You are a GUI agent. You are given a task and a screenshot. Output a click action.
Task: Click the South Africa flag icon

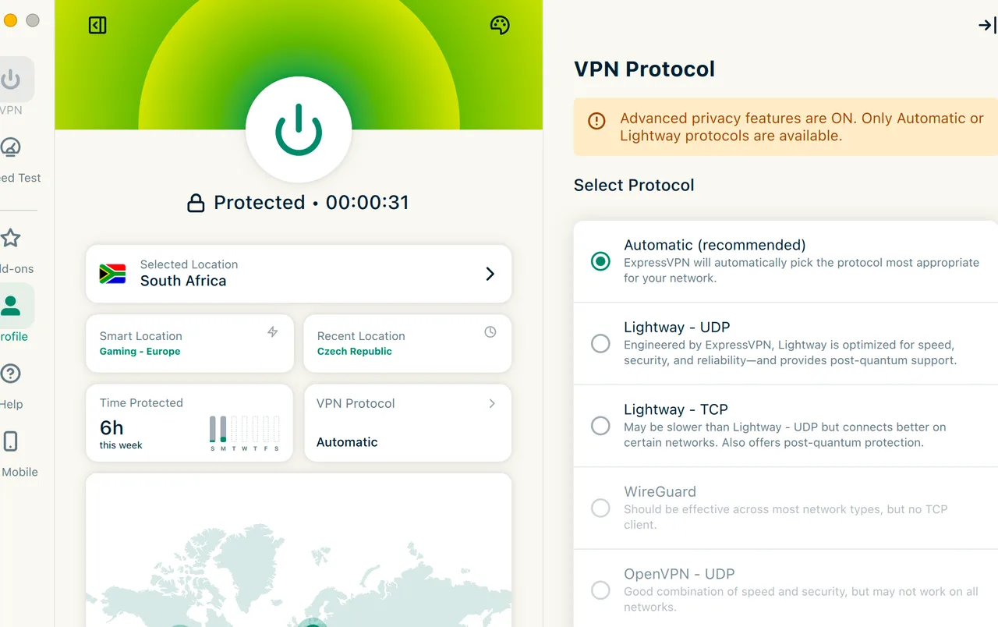tap(113, 274)
